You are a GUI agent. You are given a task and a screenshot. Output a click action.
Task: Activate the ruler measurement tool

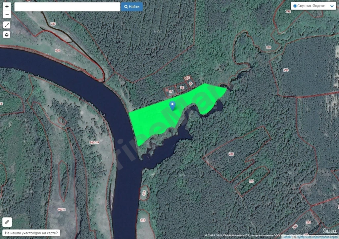(x=7, y=222)
